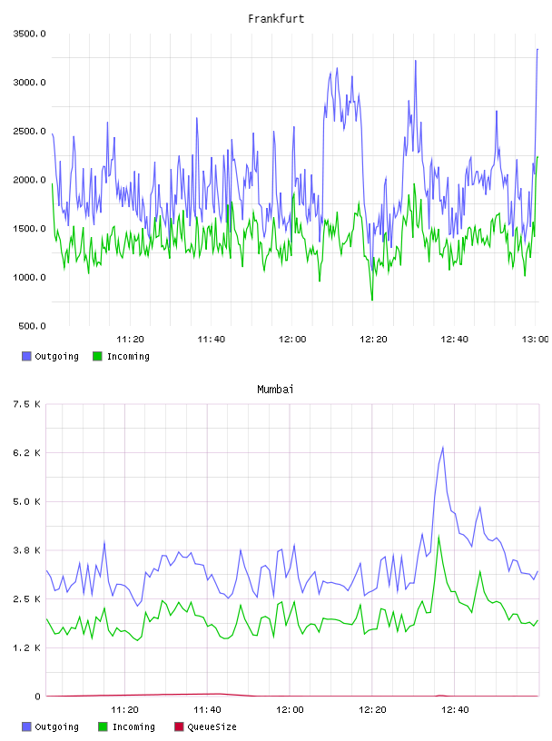The width and height of the screenshot is (552, 741).
Task: Click the 1.2 K y-axis label in Mumbai chart
Action: pos(26,647)
